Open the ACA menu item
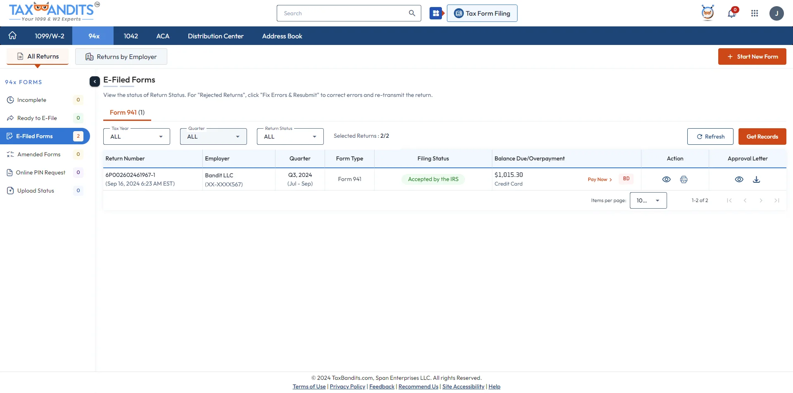The image size is (793, 393). (x=163, y=36)
